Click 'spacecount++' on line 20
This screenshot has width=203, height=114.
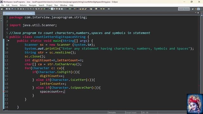51,92
